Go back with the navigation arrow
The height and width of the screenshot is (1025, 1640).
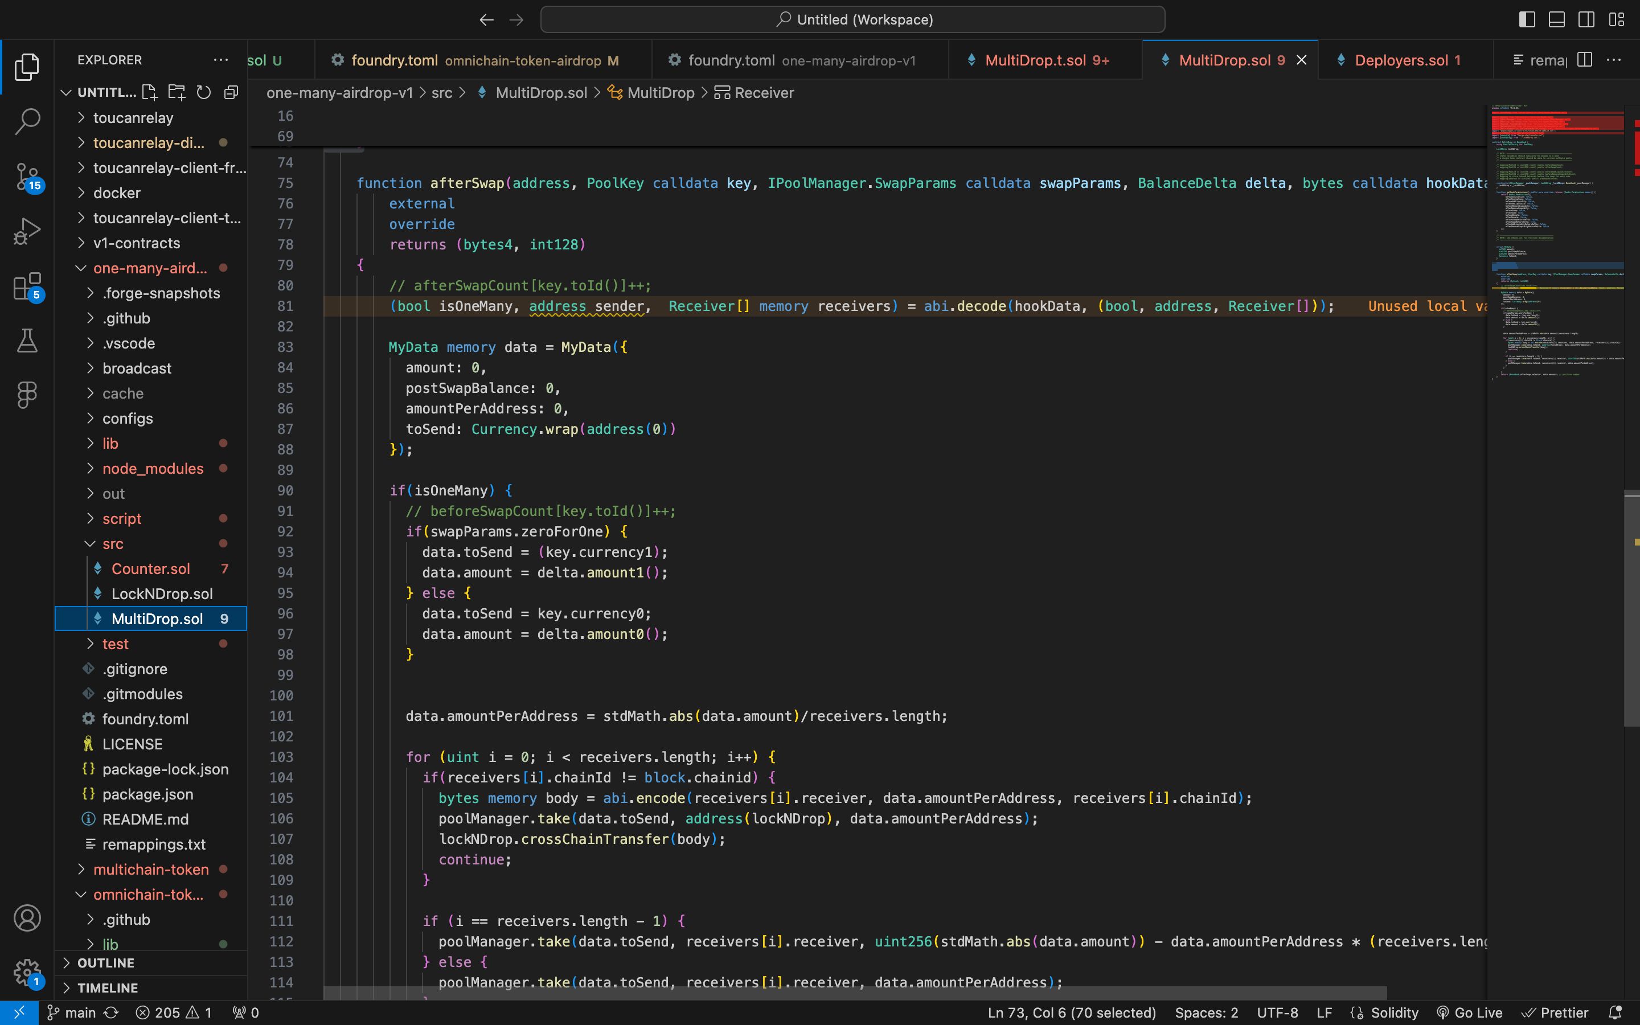[x=486, y=20]
